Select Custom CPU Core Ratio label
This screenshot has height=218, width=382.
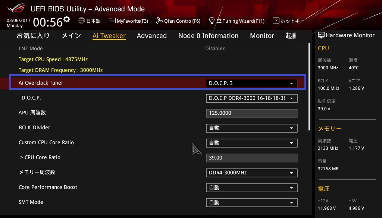coord(46,142)
